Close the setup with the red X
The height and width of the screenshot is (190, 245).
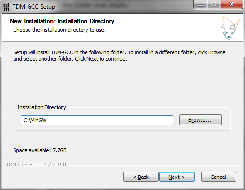point(231,5)
